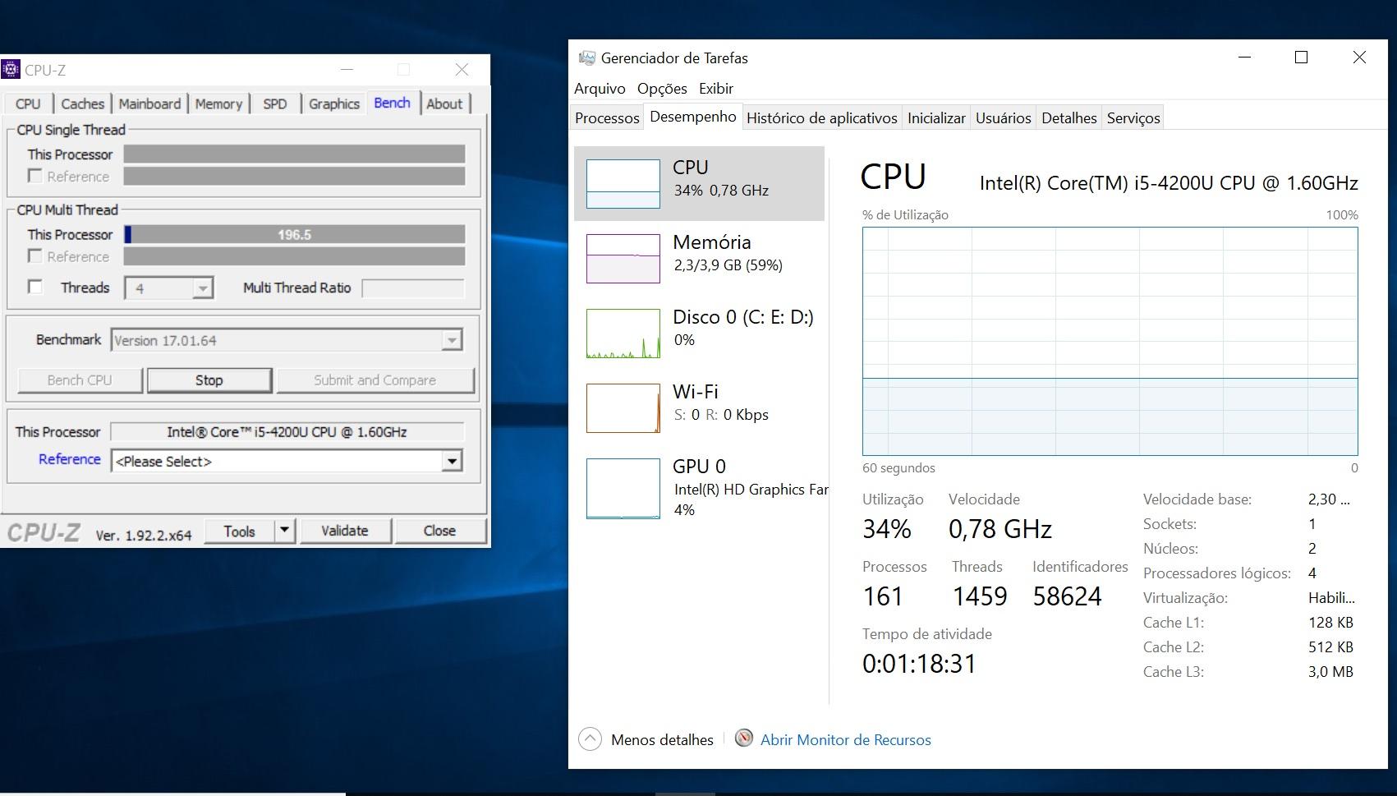Open the Opções menu
The image size is (1397, 796).
tap(662, 88)
